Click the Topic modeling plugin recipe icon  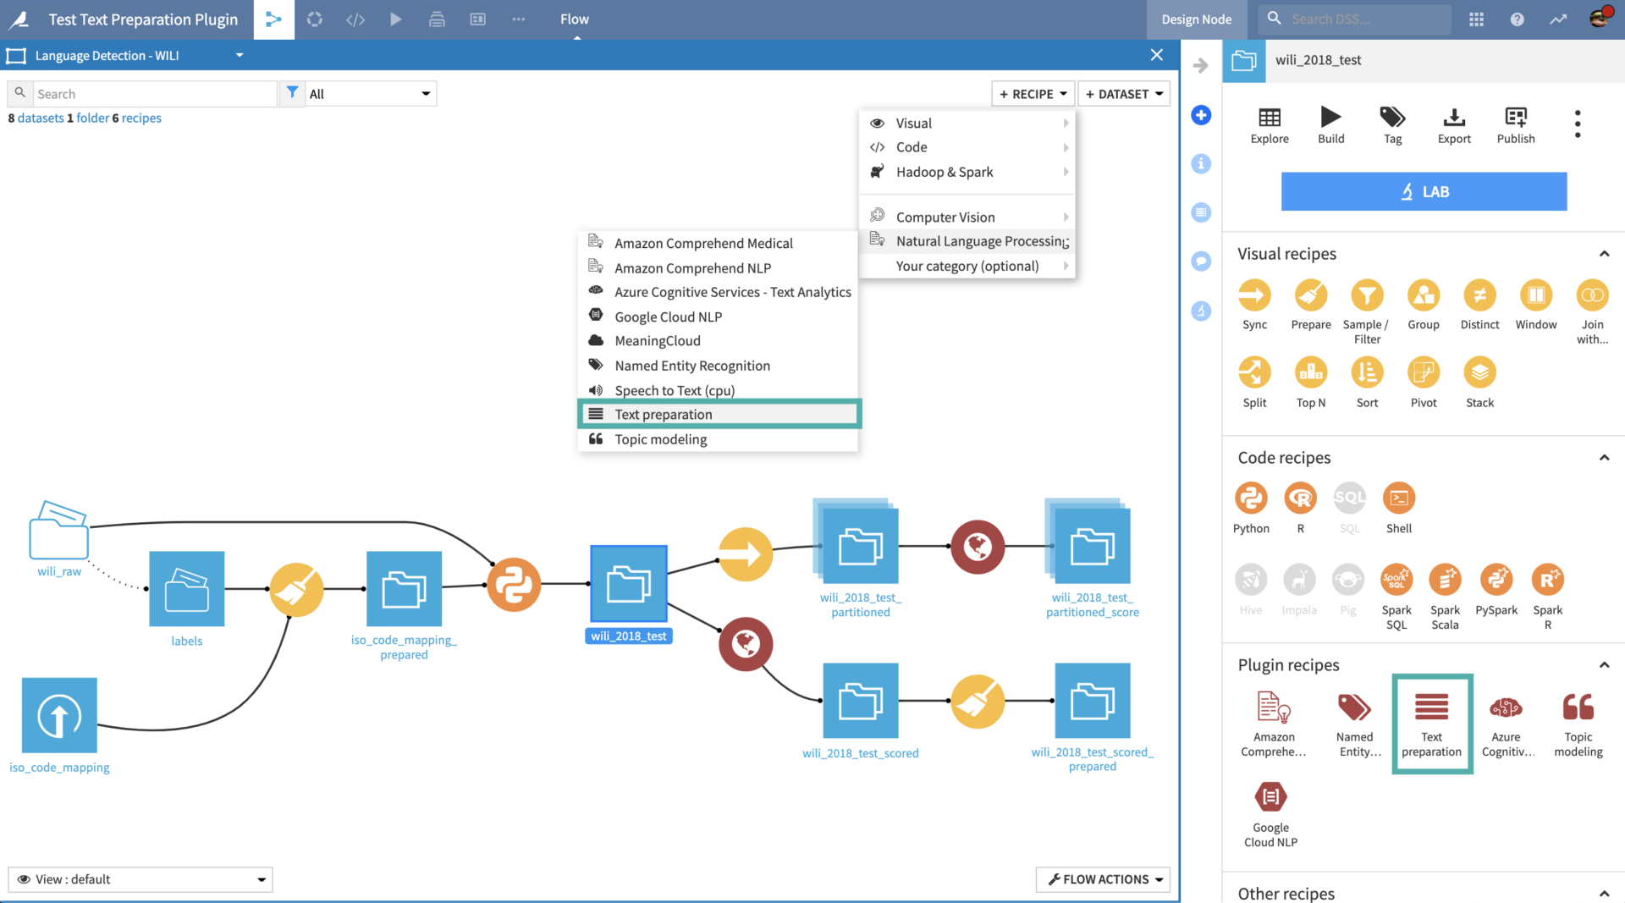tap(1578, 708)
